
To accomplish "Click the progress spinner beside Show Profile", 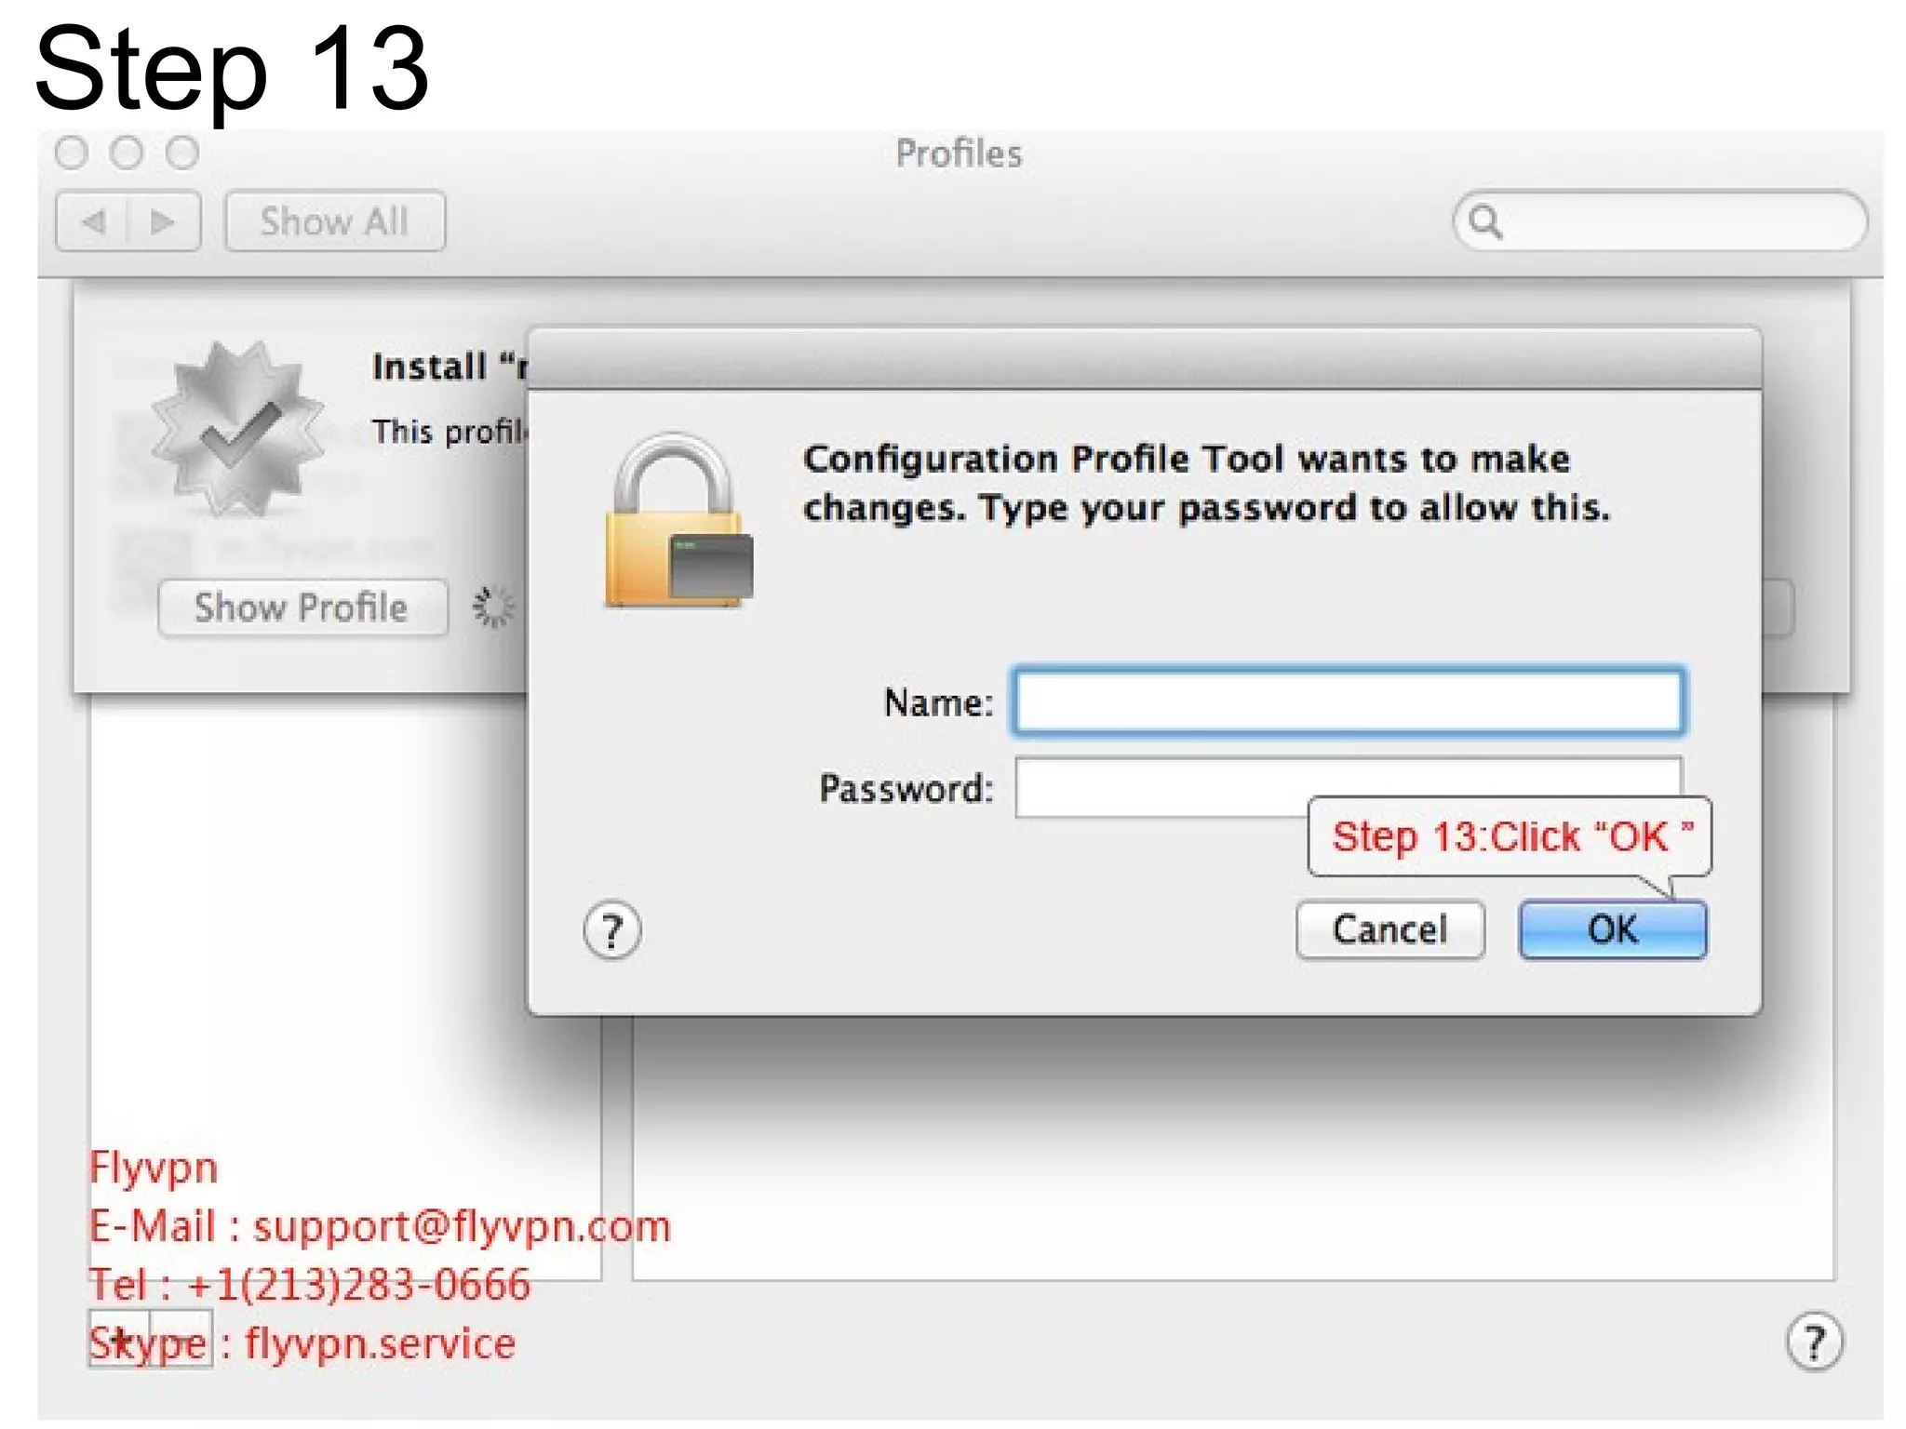I will 492,607.
